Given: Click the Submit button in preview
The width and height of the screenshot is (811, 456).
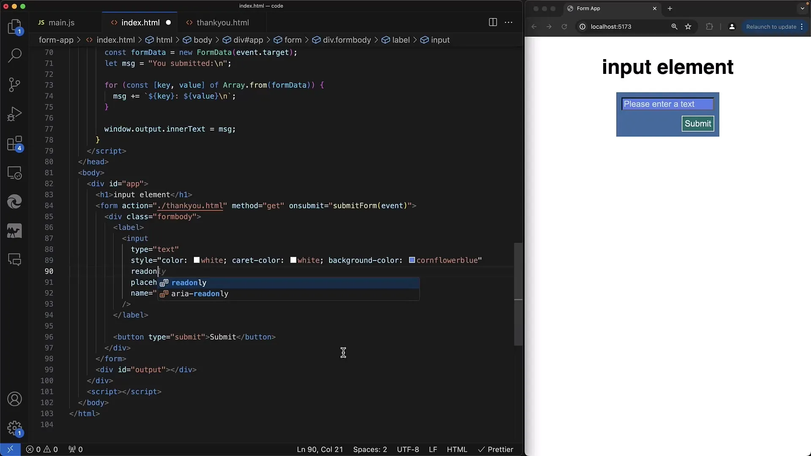Looking at the screenshot, I should (698, 123).
